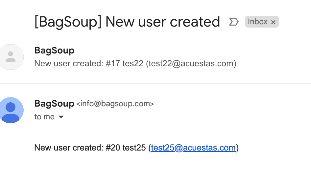The width and height of the screenshot is (311, 183).
Task: Open the test25@acuestas.com email link
Action: pyautogui.click(x=193, y=148)
